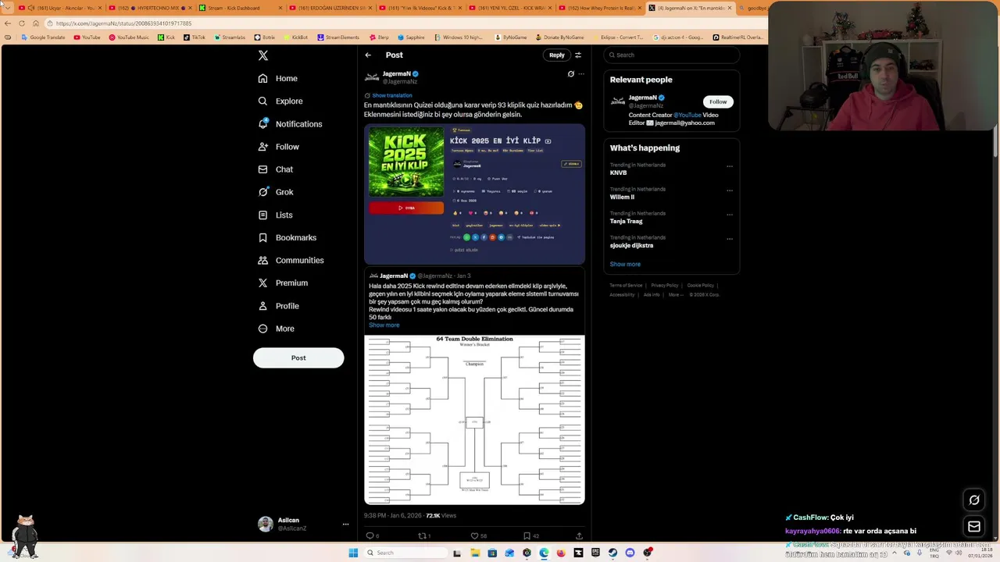Open more options for Willem II trend
Image resolution: width=1000 pixels, height=562 pixels.
pos(730,190)
